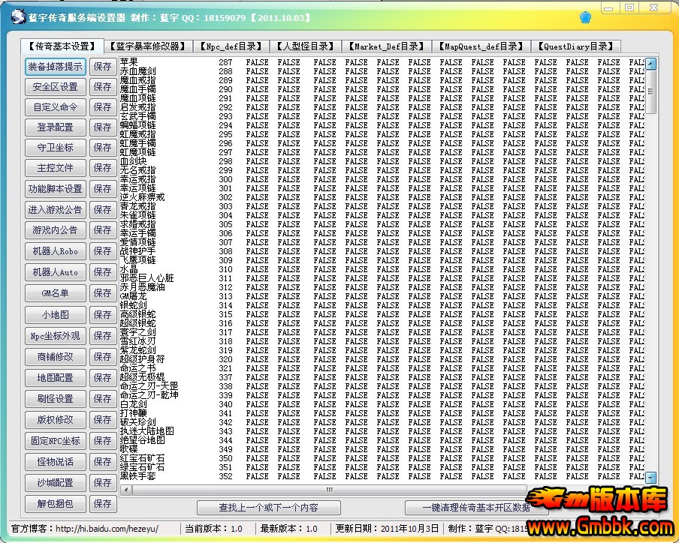Go to the Market_Def目录 tab
This screenshot has height=543, width=679.
pos(386,46)
